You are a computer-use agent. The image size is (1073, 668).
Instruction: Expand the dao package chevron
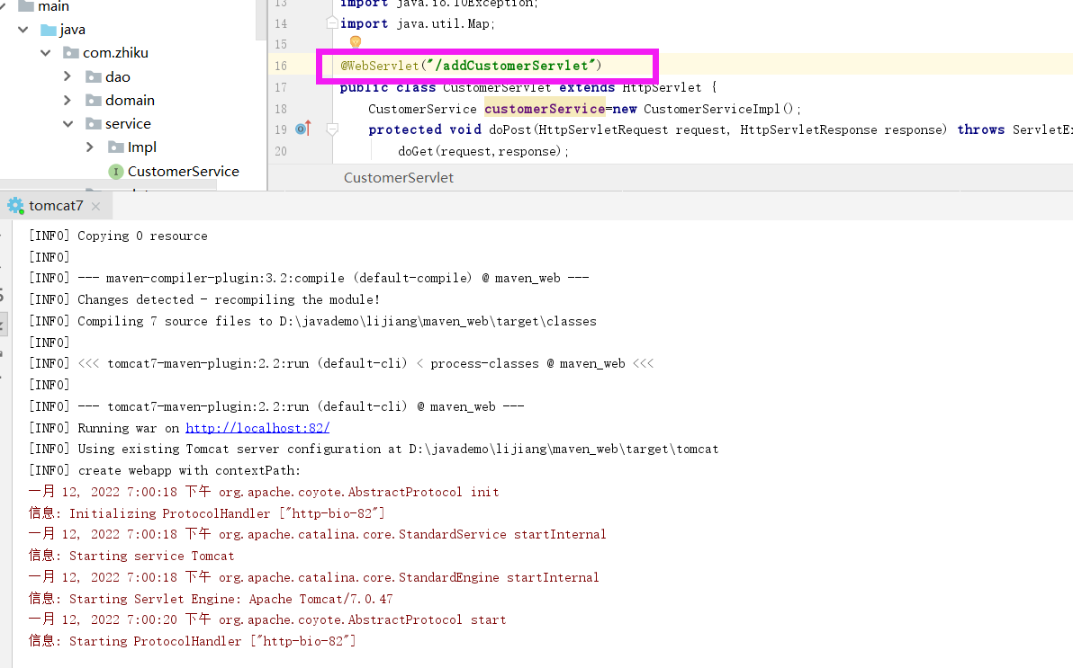[x=67, y=76]
